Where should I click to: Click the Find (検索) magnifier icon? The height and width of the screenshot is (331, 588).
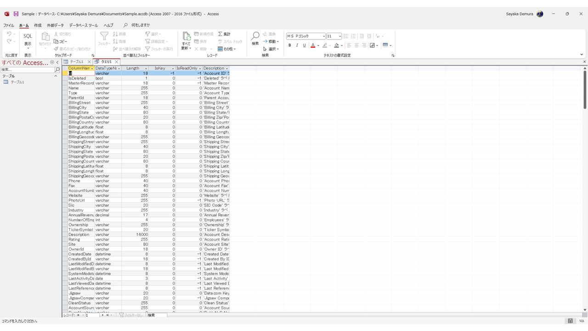255,37
